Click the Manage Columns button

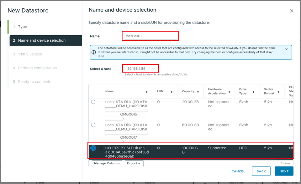(107, 163)
